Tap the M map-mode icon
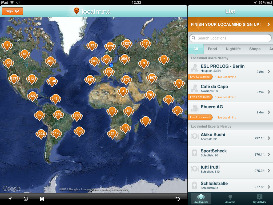The height and width of the screenshot is (205, 273). tap(42, 199)
